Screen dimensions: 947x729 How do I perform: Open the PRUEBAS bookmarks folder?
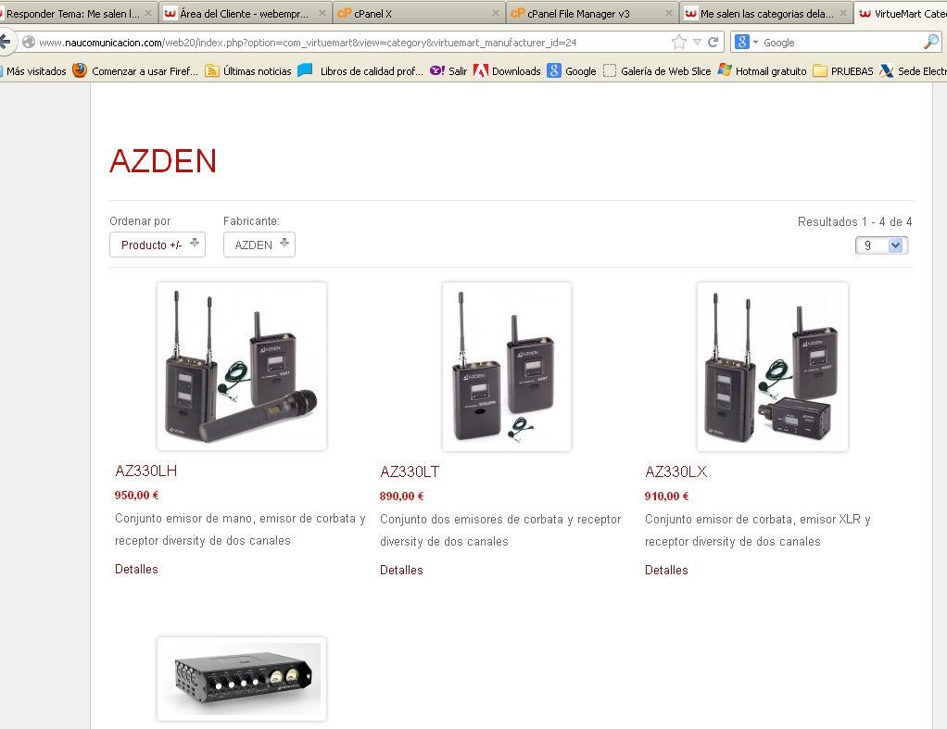(843, 71)
